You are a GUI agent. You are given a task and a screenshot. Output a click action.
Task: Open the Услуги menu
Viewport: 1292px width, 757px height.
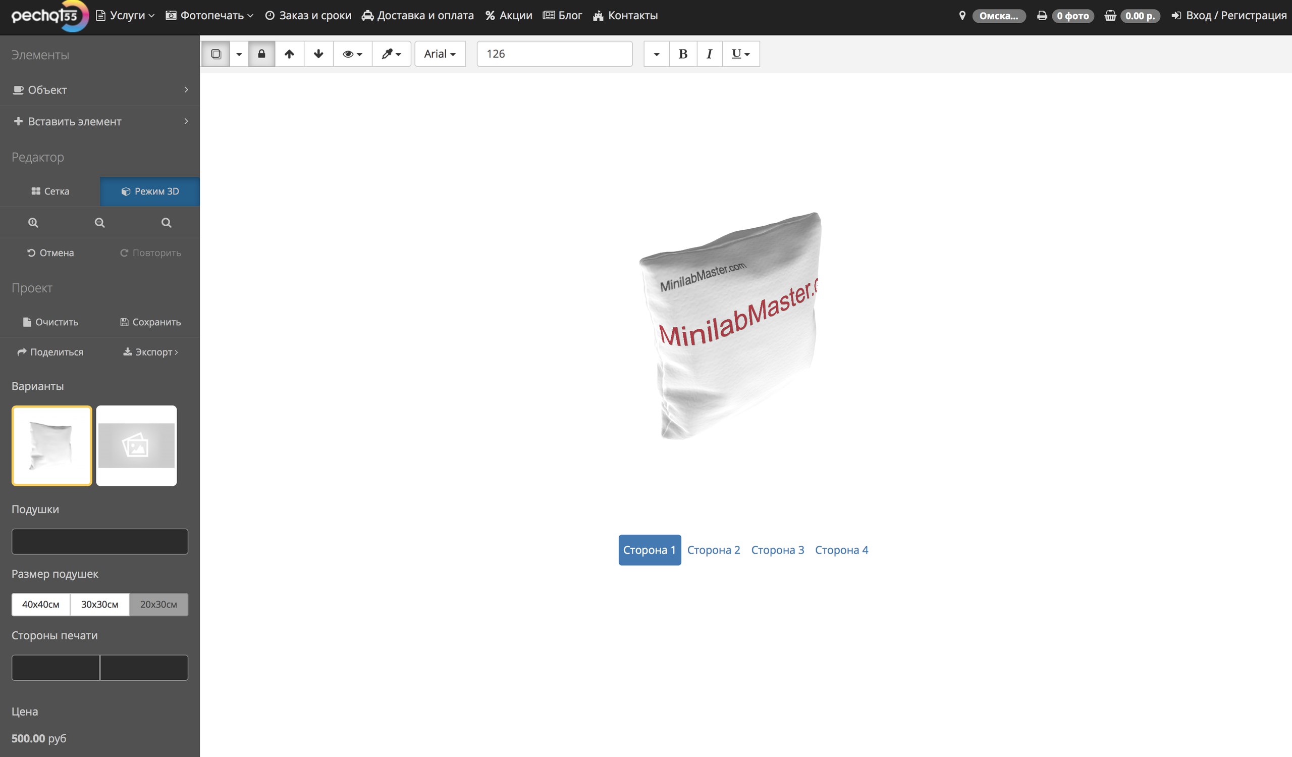pyautogui.click(x=125, y=15)
